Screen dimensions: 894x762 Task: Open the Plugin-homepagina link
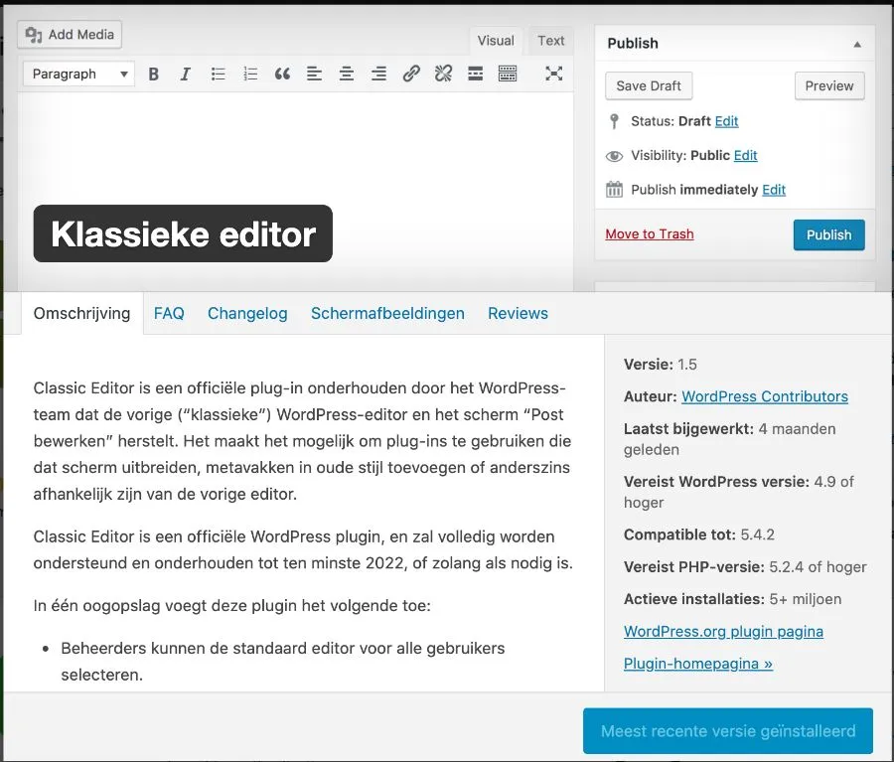click(x=698, y=664)
